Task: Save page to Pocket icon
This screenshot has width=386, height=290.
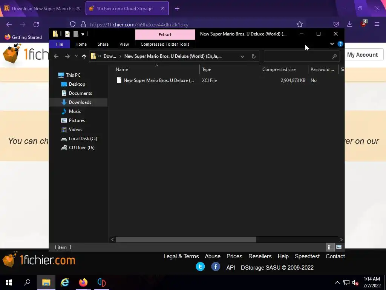Action: click(x=336, y=24)
